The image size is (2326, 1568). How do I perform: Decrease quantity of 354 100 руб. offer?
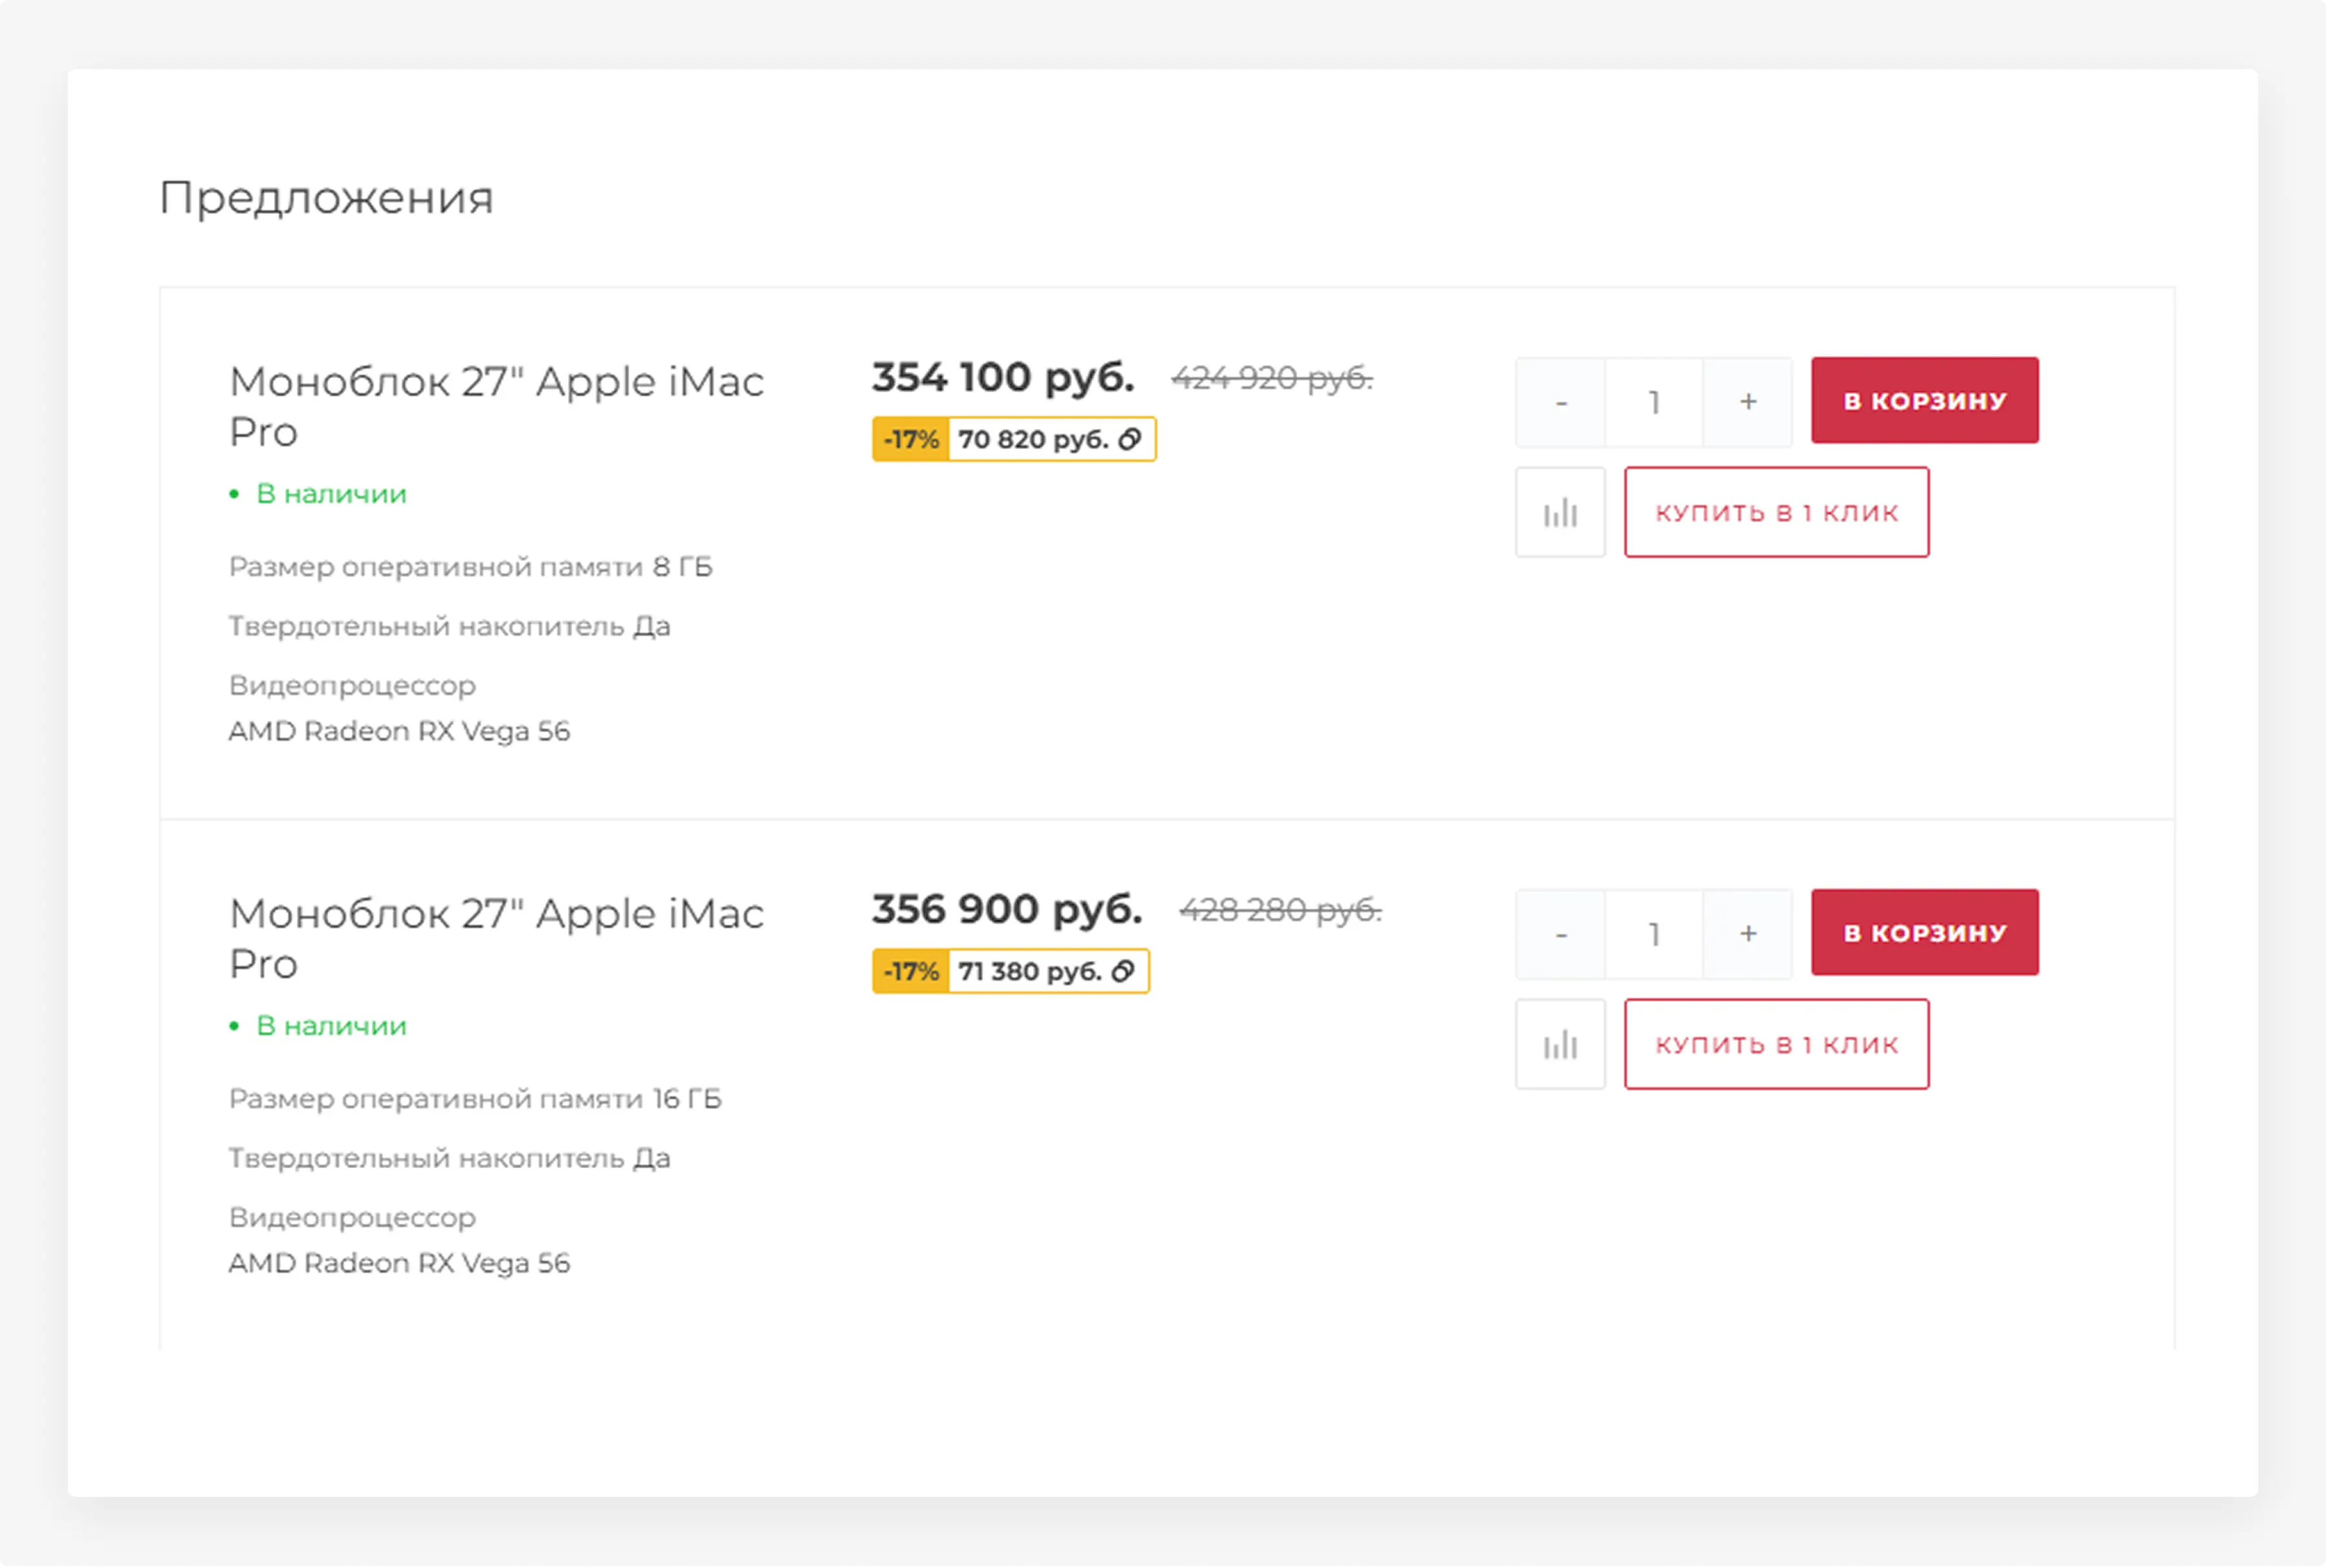[x=1561, y=402]
